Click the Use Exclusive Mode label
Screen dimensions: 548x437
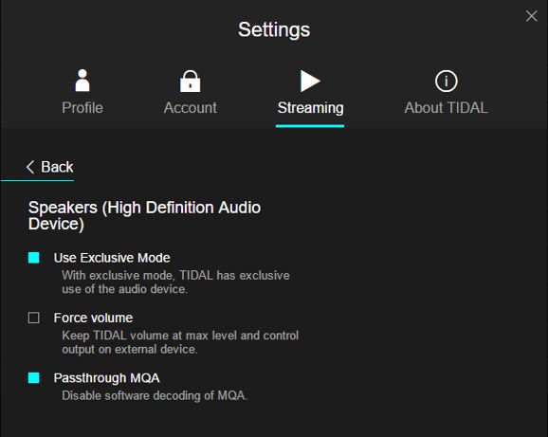tap(112, 258)
